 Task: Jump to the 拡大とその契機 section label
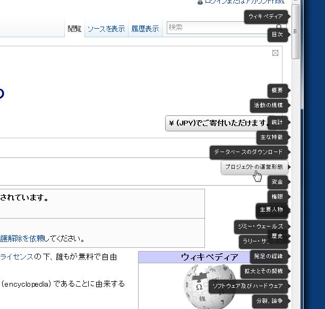click(264, 271)
